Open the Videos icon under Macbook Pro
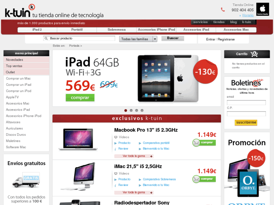 116,137
